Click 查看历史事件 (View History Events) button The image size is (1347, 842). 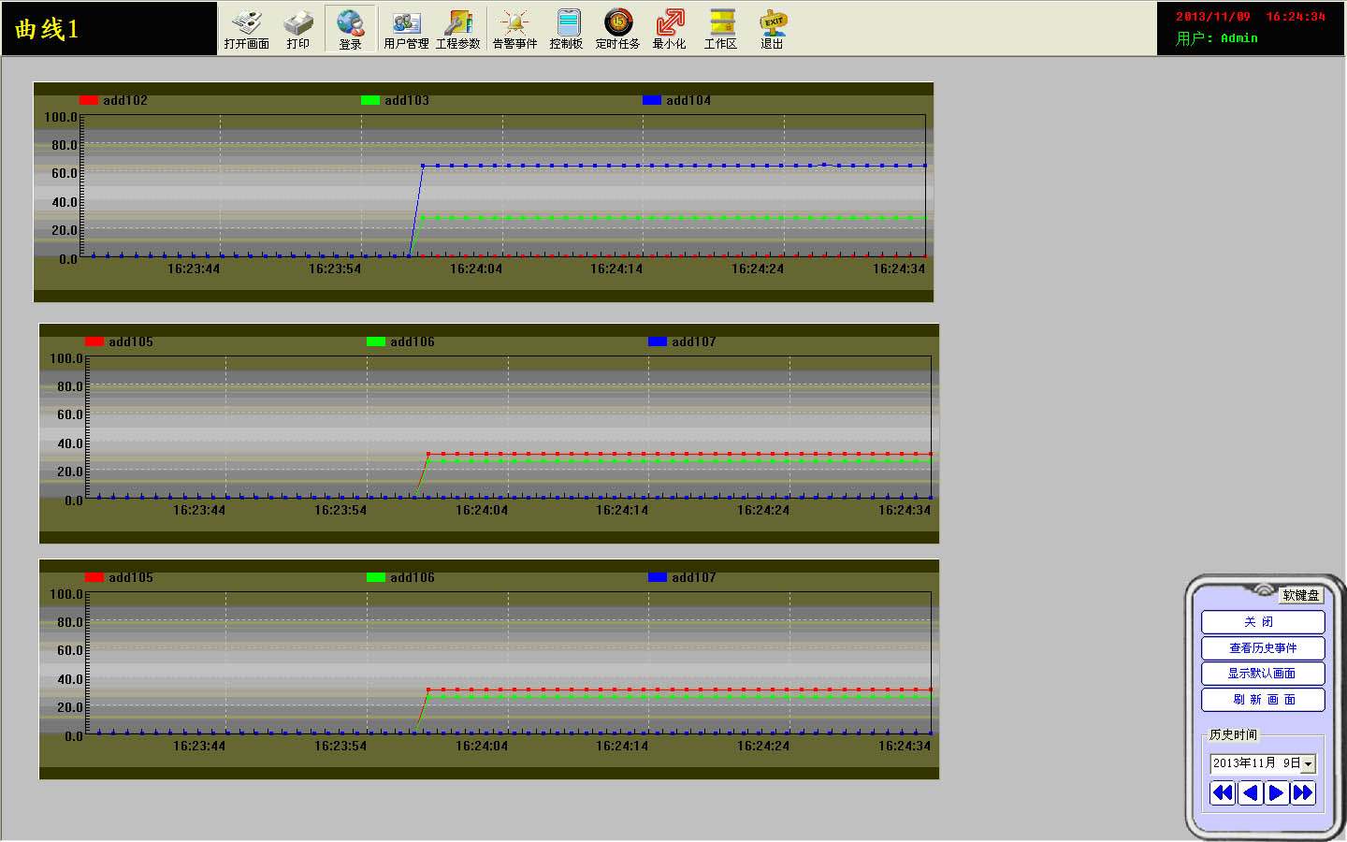point(1263,647)
